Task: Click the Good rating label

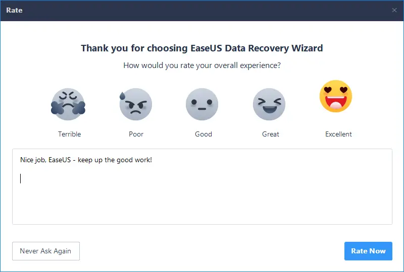Action: [x=204, y=134]
